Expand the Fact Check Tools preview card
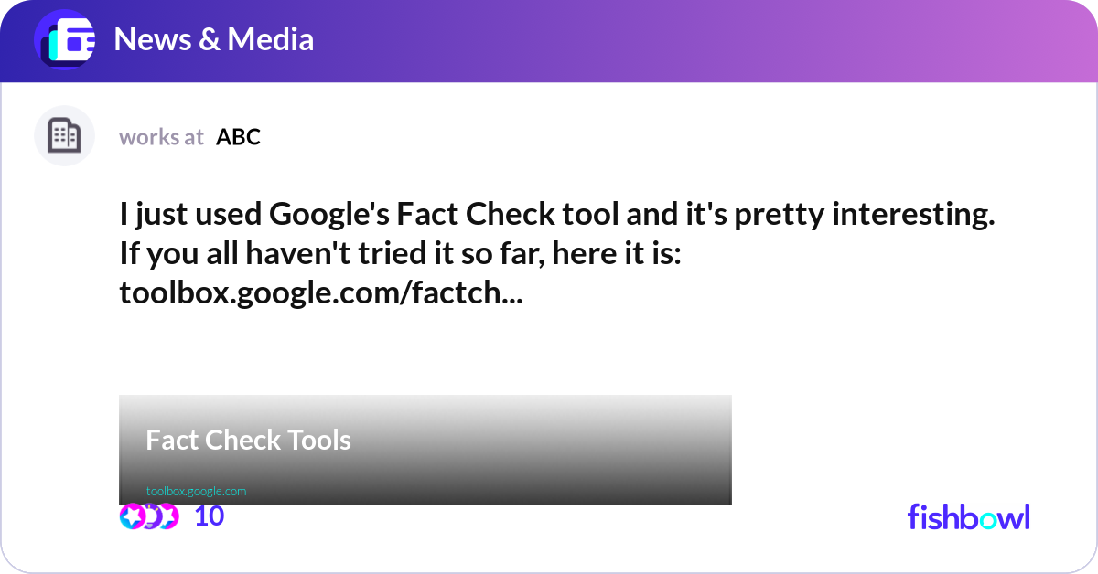This screenshot has width=1098, height=574. [425, 449]
